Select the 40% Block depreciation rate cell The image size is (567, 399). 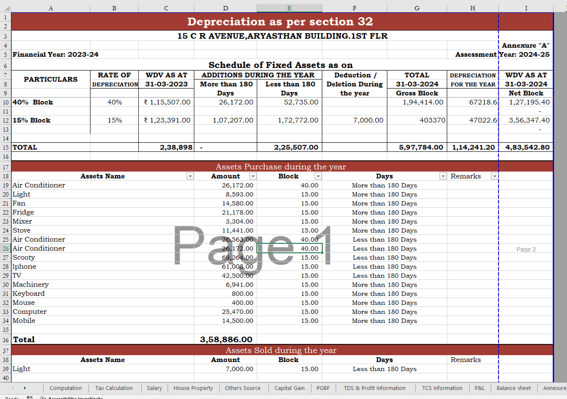(114, 102)
